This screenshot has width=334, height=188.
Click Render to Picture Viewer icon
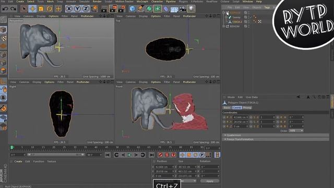click(113, 9)
